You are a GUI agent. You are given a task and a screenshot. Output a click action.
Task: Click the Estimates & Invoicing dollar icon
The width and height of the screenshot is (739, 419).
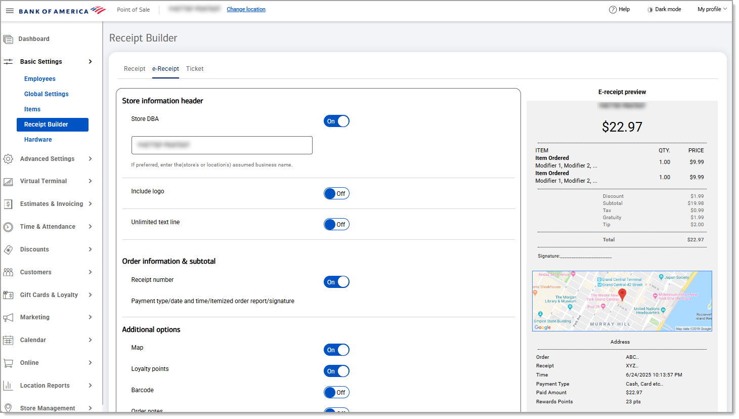pos(8,204)
